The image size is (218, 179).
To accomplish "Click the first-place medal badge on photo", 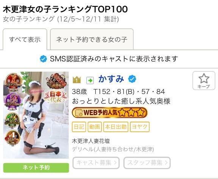I will [12, 81].
